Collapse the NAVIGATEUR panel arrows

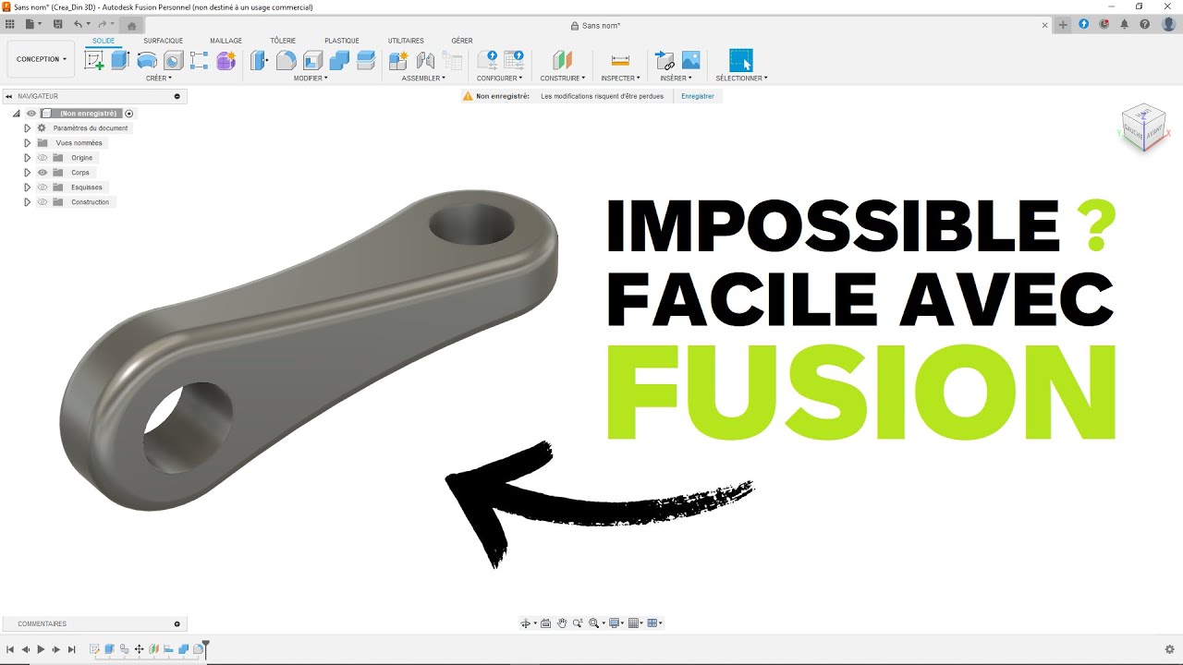(9, 96)
